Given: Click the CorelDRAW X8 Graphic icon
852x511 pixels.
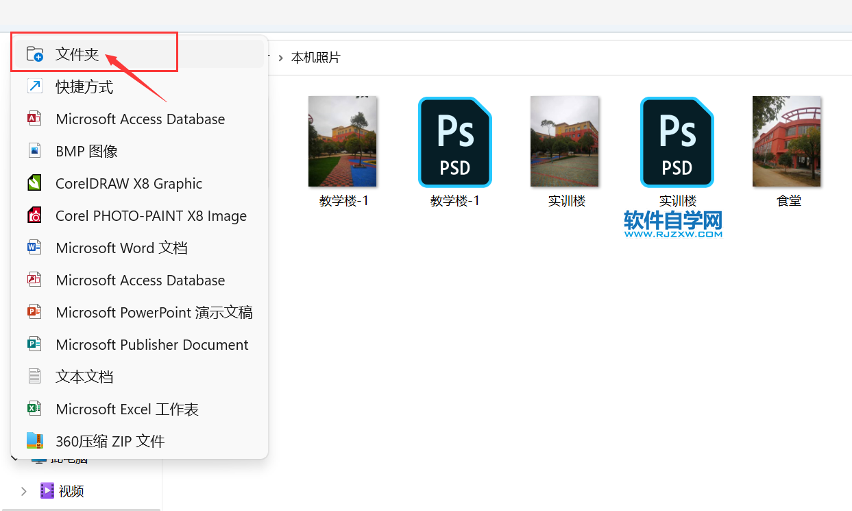Looking at the screenshot, I should point(34,183).
